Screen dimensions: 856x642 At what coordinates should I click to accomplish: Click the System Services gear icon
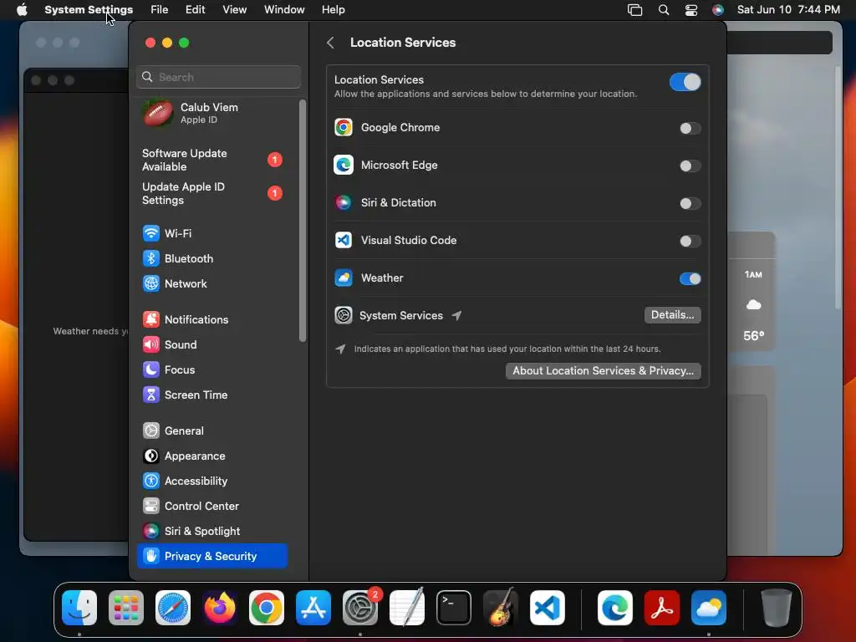click(x=344, y=315)
